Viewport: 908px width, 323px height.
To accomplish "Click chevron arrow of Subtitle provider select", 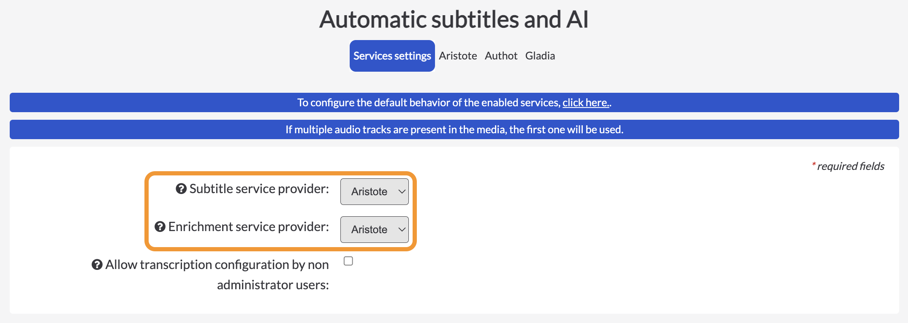I will [402, 191].
